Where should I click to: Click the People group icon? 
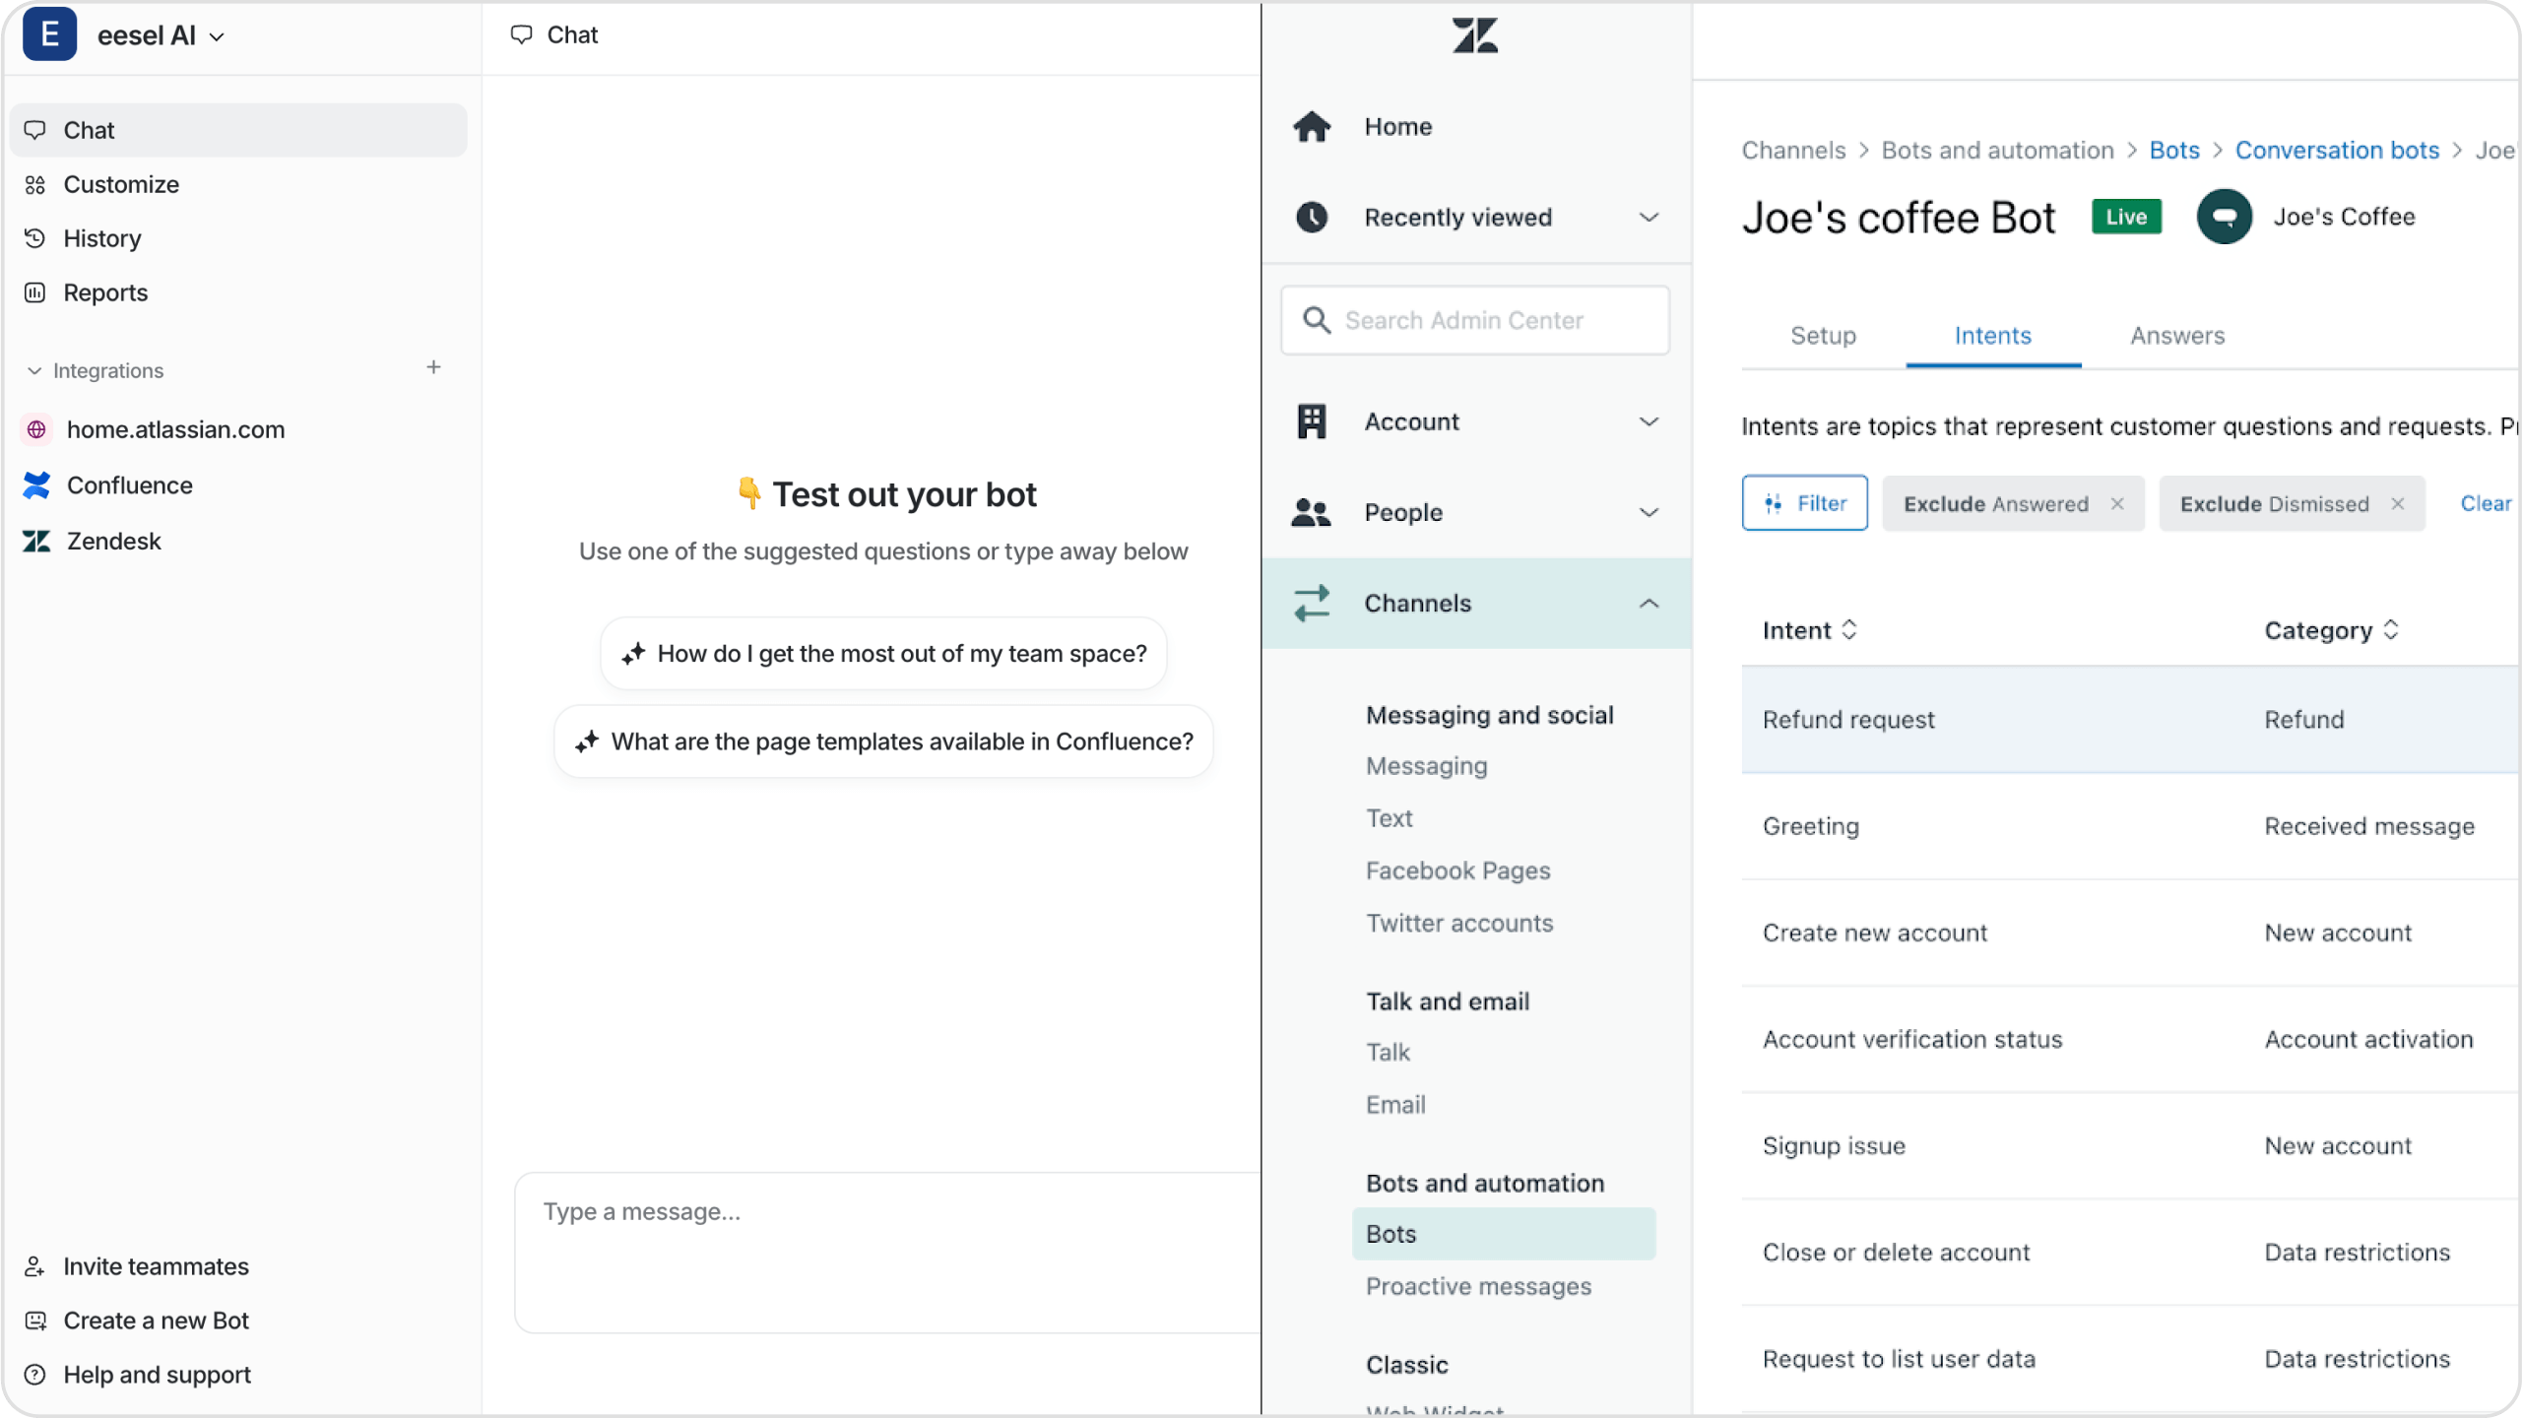1312,512
